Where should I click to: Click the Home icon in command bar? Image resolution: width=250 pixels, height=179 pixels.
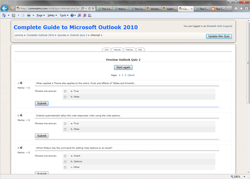click(4, 15)
